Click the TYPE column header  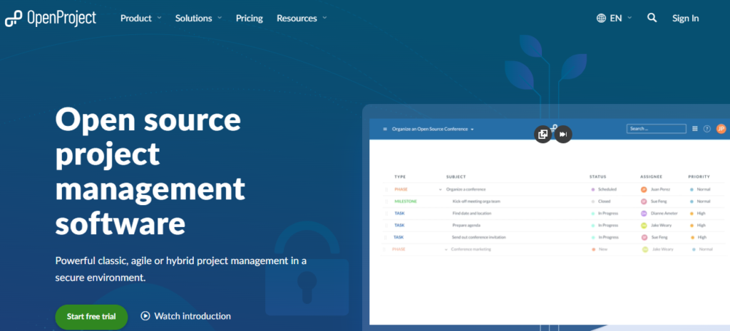401,177
